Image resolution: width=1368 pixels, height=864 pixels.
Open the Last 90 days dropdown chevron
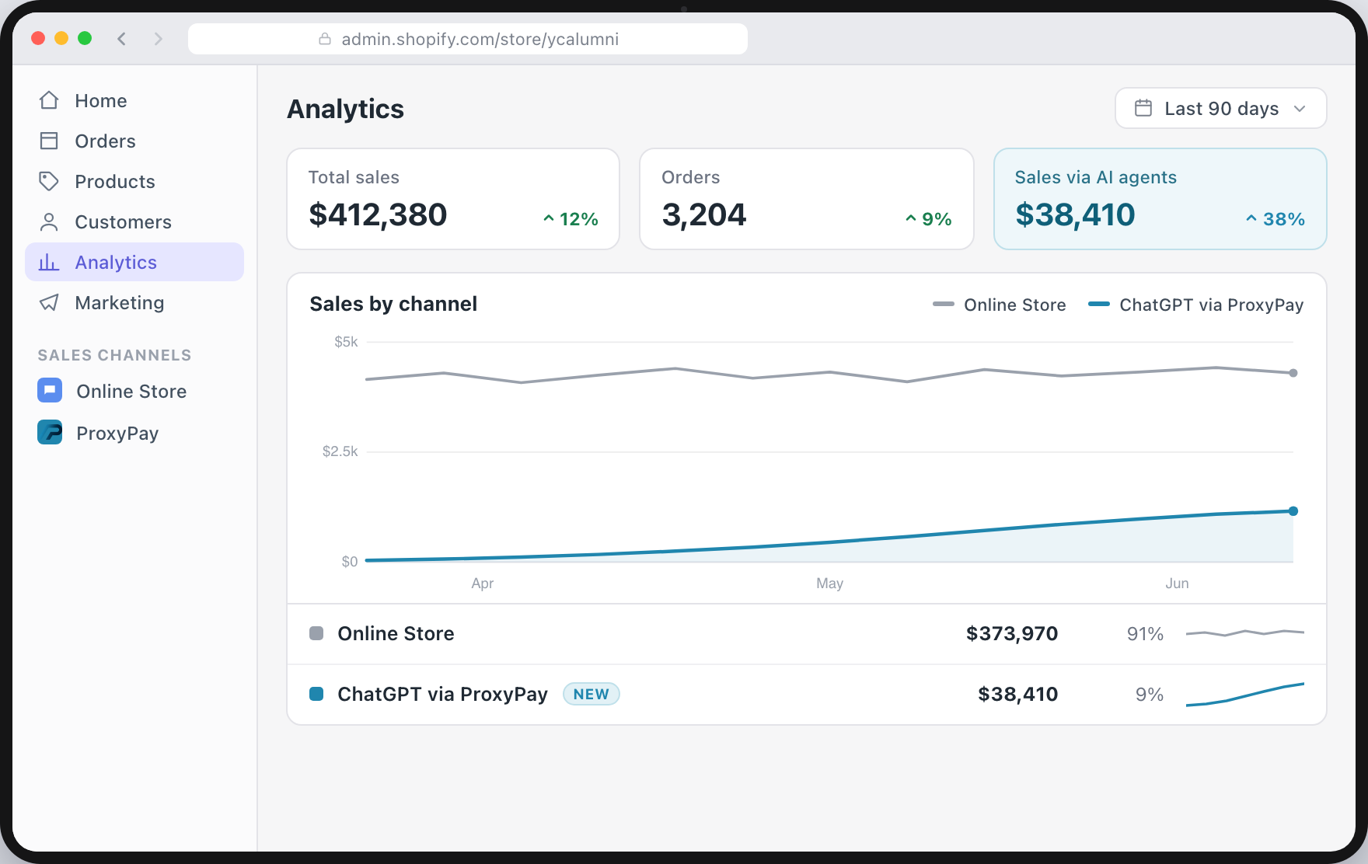click(1300, 109)
